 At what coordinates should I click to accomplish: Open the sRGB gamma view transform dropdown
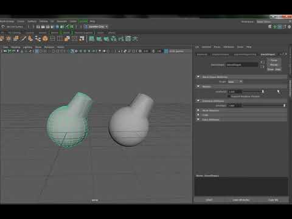pos(179,51)
